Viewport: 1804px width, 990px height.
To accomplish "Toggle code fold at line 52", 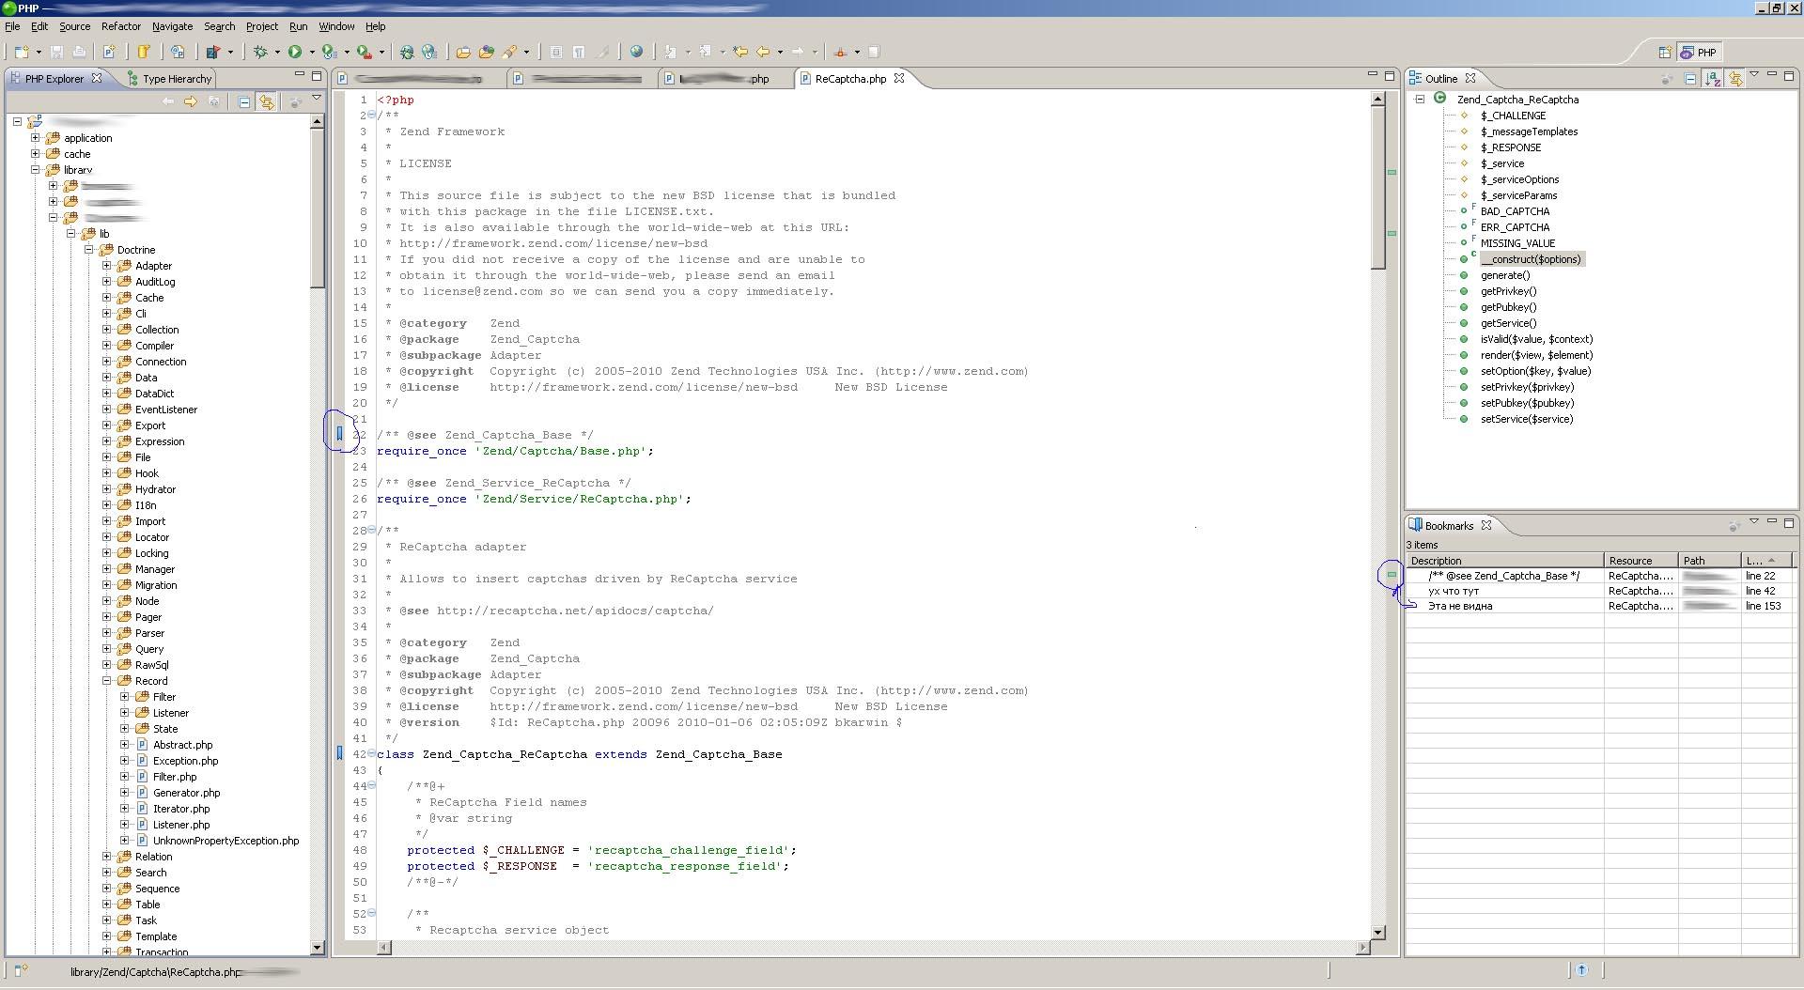I will coord(371,913).
